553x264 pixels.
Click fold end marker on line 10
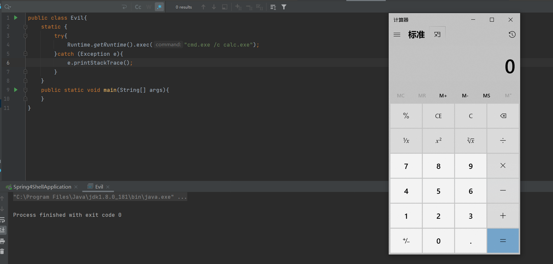[x=25, y=99]
